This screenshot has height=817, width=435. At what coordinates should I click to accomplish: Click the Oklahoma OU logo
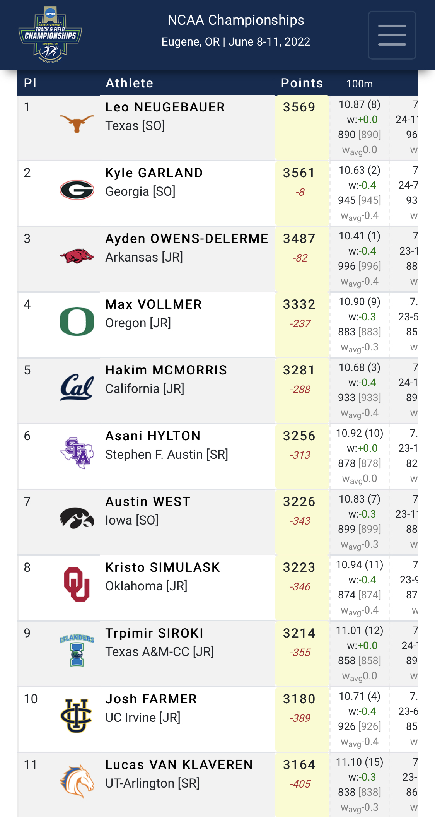pos(77,584)
